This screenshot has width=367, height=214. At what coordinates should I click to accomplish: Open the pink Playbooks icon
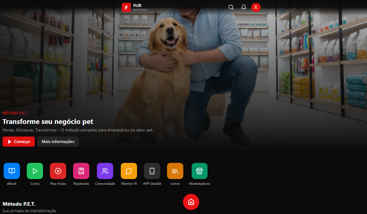pyautogui.click(x=81, y=171)
